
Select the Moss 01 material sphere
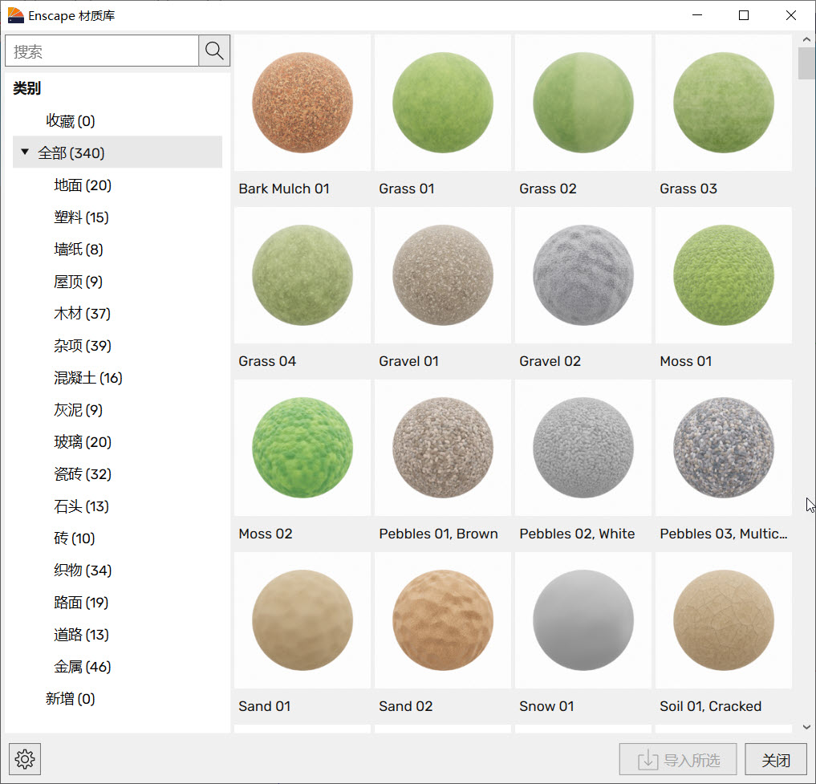click(724, 275)
